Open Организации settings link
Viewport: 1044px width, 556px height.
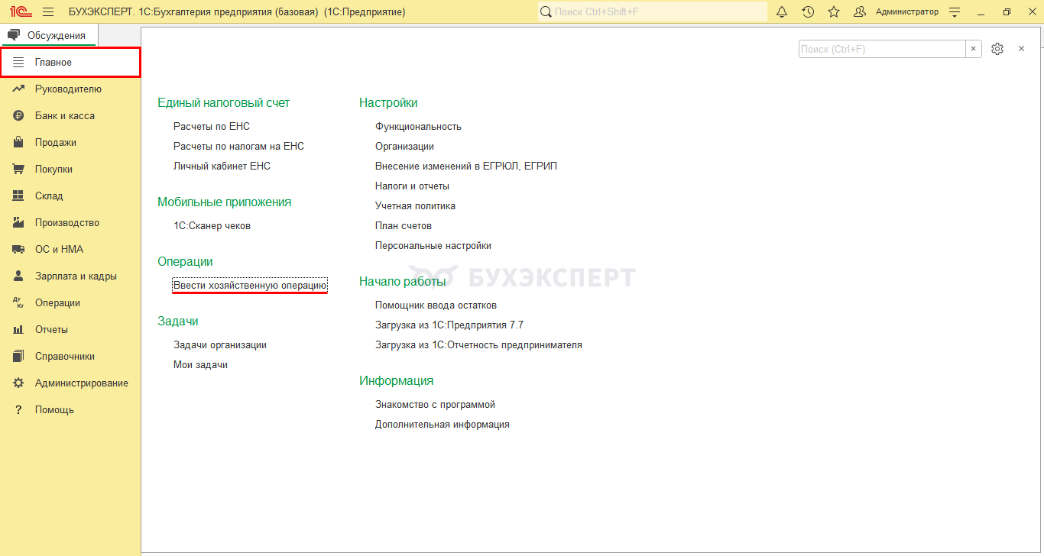tap(404, 147)
